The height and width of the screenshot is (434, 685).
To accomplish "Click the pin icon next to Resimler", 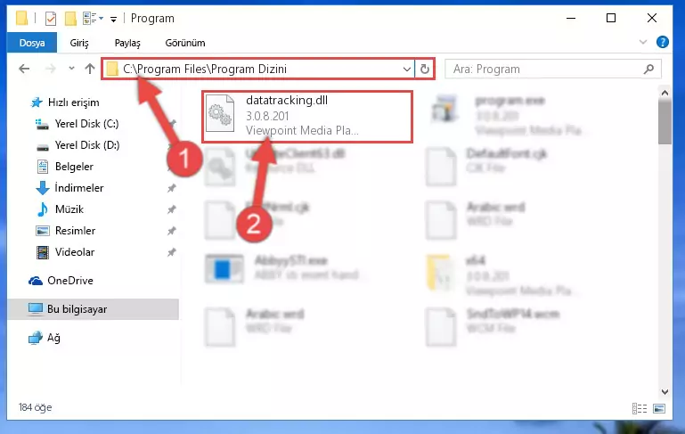I will pyautogui.click(x=172, y=231).
